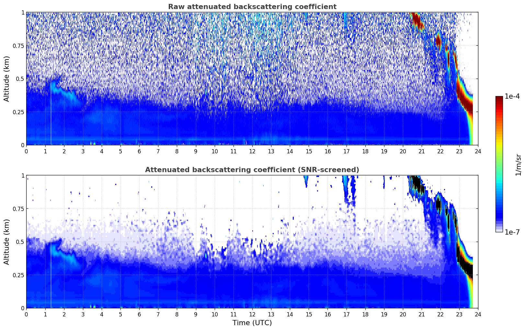Viewport: 525px width, 330px height.
Task: Click hour 18 tick label on top plot
Action: tap(365, 151)
